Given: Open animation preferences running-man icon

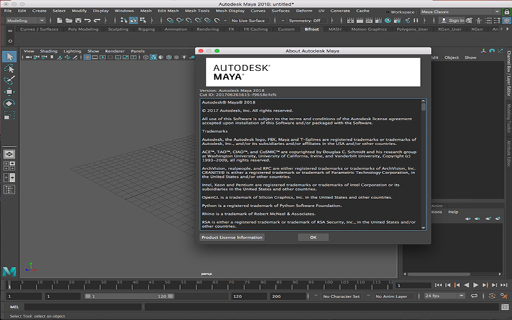Looking at the screenshot, I should [x=505, y=296].
